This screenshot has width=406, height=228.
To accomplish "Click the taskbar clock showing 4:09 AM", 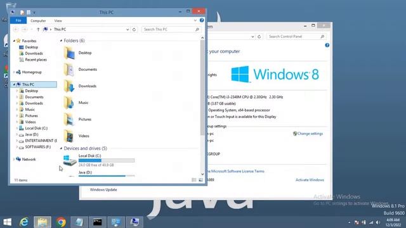I will 393,222.
